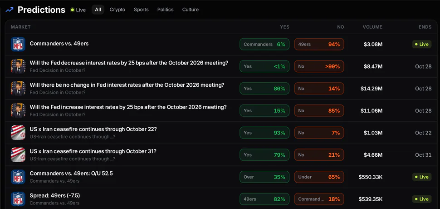Bet 49ers 94% button
The height and width of the screenshot is (209, 440).
pos(319,44)
